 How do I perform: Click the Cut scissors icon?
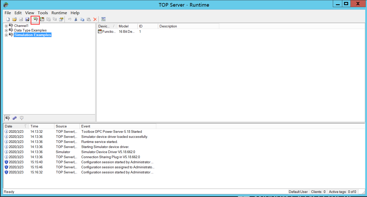76,19
